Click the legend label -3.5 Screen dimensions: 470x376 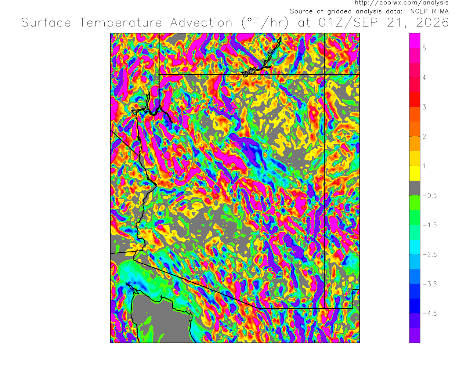pyautogui.click(x=430, y=284)
